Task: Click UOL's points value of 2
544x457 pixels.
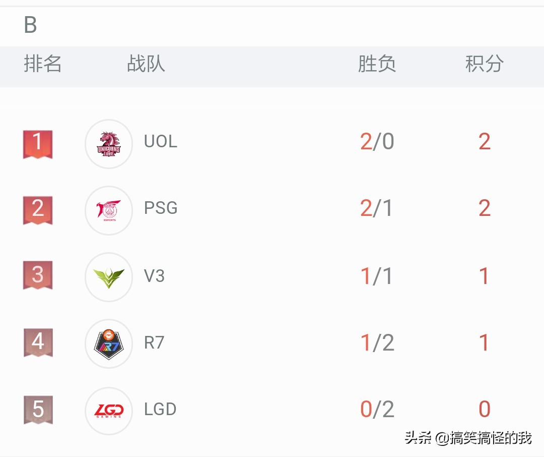Action: [484, 143]
